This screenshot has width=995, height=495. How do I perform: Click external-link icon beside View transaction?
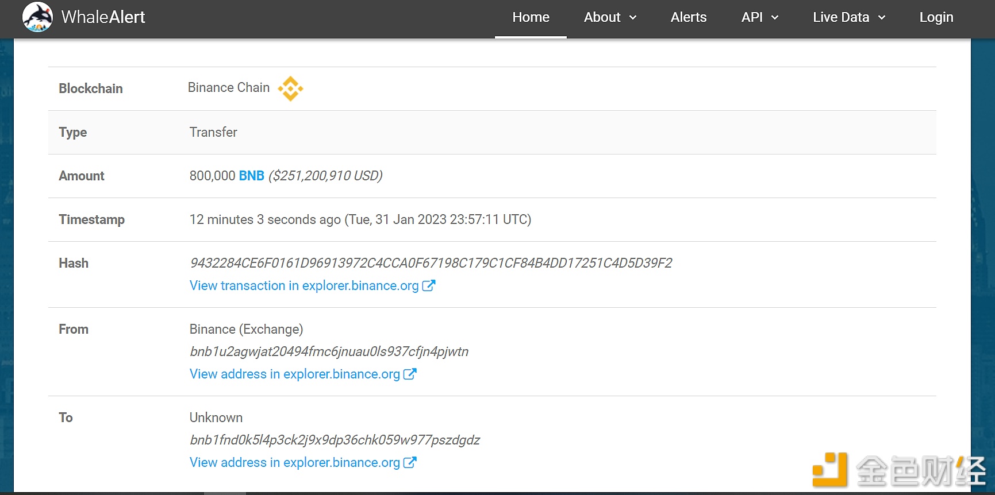(x=429, y=285)
